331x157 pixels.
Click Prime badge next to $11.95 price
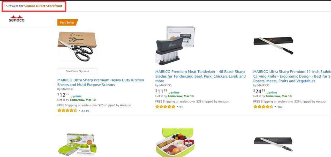(174, 92)
